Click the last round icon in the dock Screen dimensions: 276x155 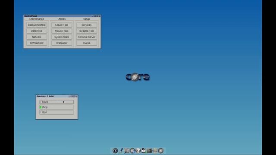coord(161,151)
